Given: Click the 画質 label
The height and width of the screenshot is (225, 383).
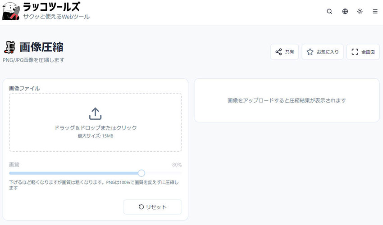Looking at the screenshot, I should (14, 165).
